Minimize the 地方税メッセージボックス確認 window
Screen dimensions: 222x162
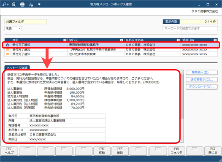(x=199, y=5)
